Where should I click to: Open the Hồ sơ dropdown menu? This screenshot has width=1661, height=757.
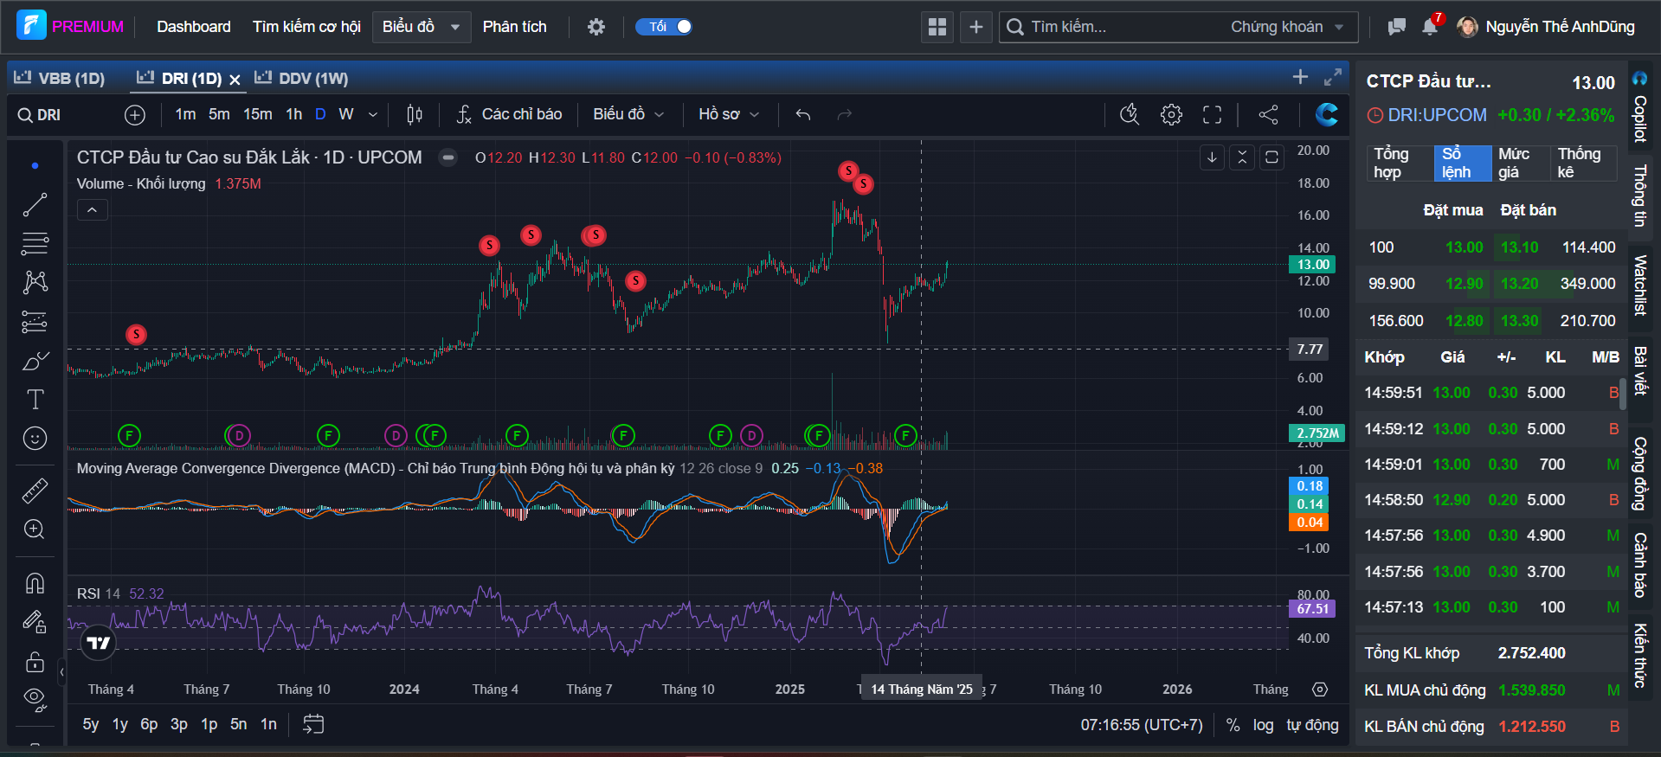tap(729, 114)
